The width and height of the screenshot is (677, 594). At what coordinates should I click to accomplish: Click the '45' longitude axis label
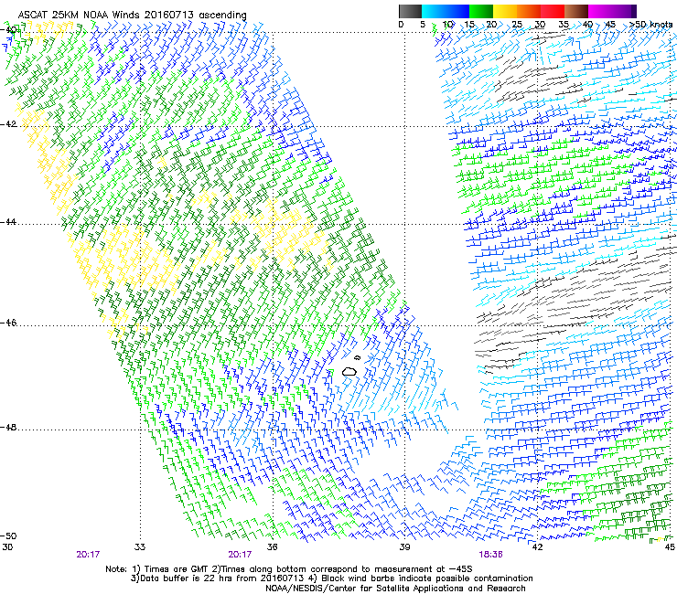[x=670, y=547]
